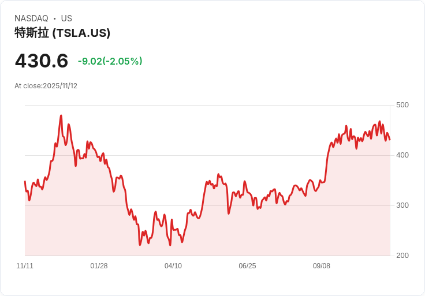Click the At close date text

point(46,86)
